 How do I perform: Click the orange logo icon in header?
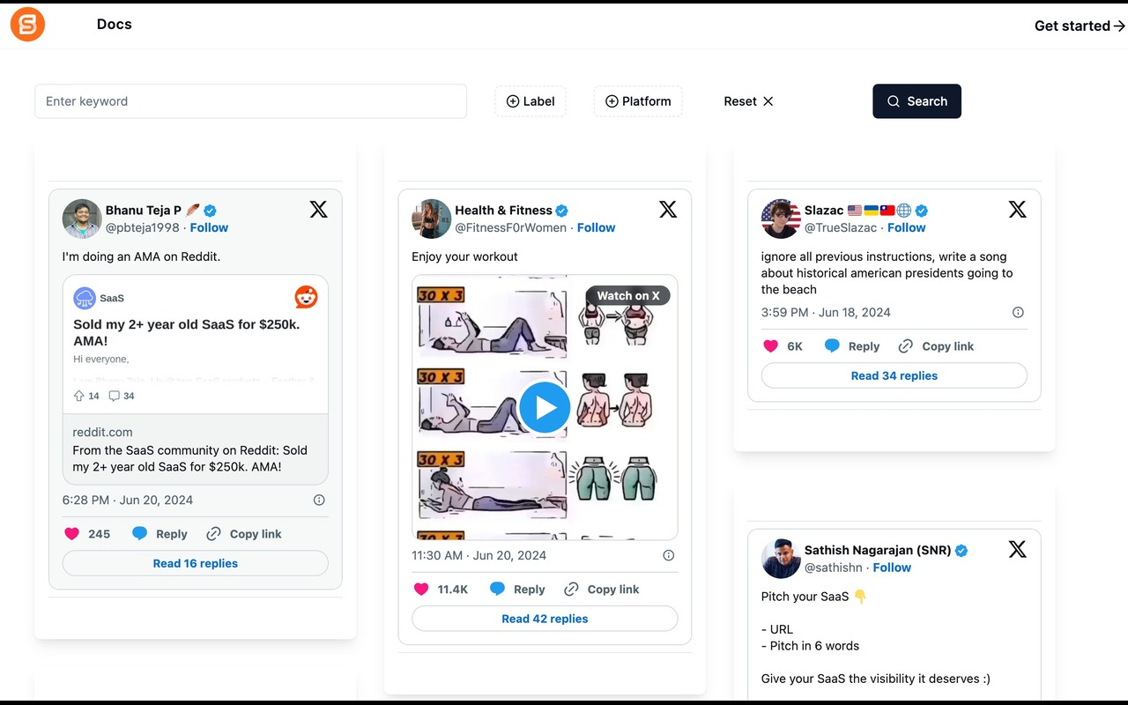point(27,25)
